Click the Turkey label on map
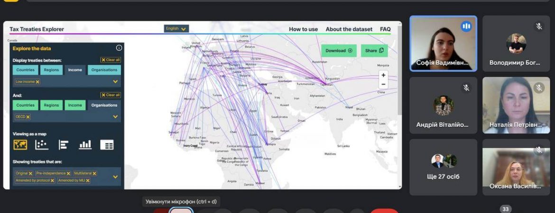The width and height of the screenshot is (555, 213). click(x=263, y=84)
